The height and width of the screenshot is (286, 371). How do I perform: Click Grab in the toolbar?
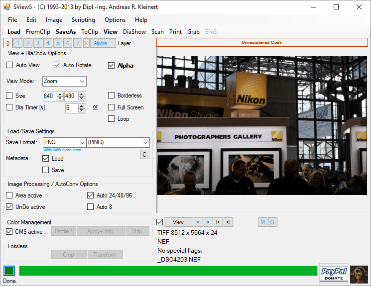click(193, 32)
